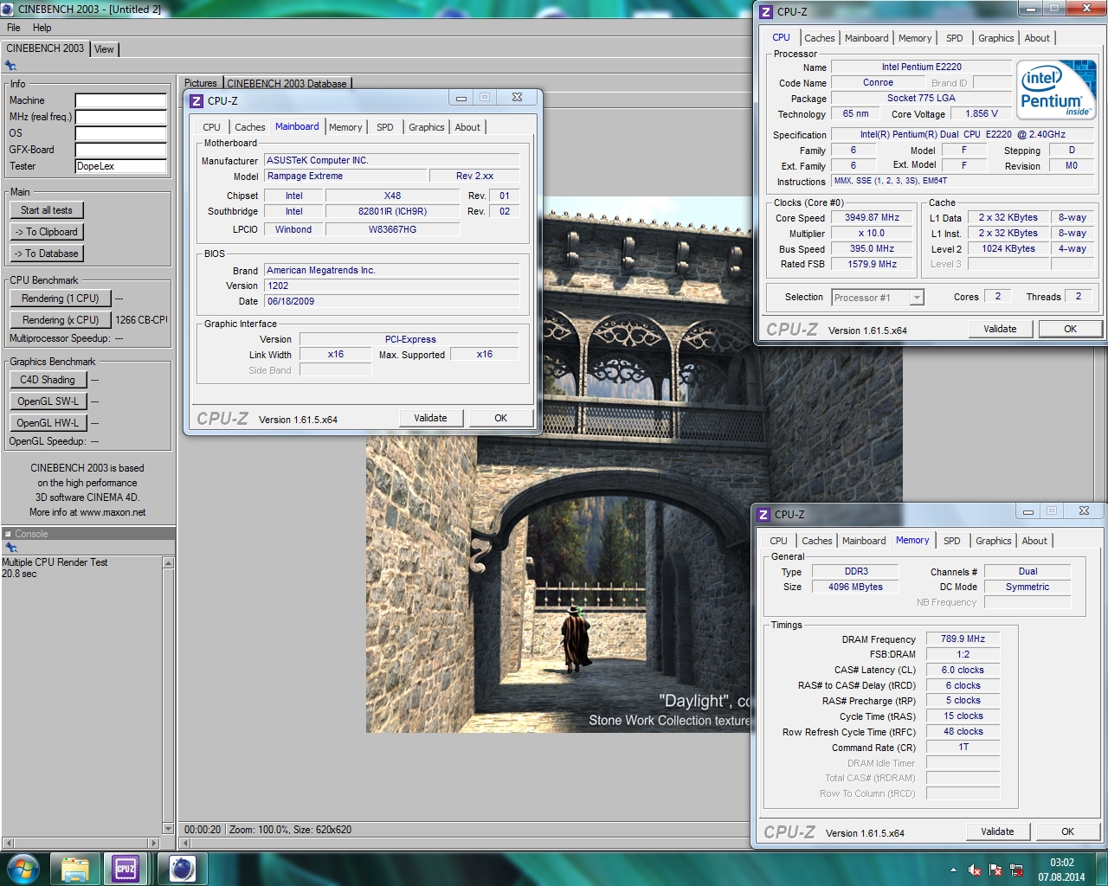Click DRAM Frequency value 789.9 MHz
This screenshot has width=1108, height=886.
click(x=963, y=639)
